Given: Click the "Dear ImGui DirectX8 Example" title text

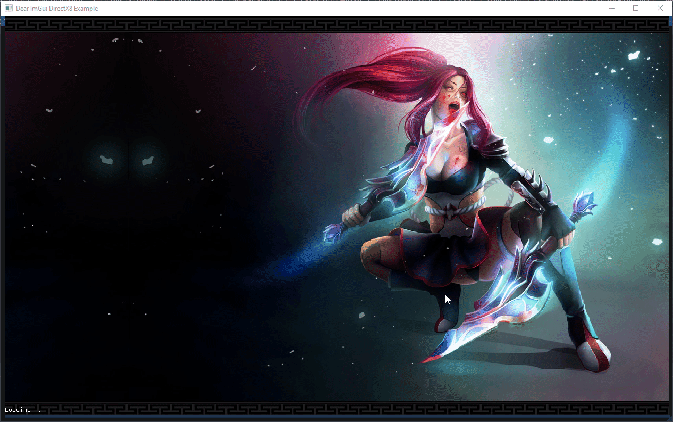Looking at the screenshot, I should [57, 9].
